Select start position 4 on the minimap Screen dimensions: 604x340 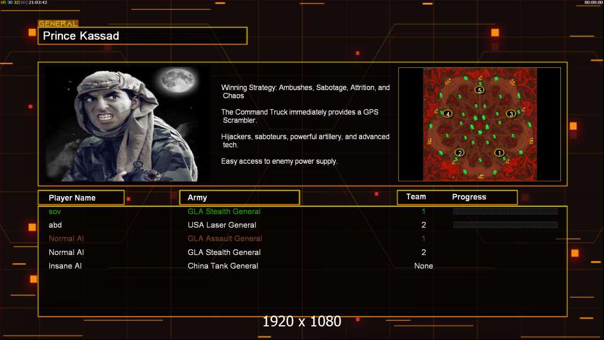pyautogui.click(x=448, y=113)
